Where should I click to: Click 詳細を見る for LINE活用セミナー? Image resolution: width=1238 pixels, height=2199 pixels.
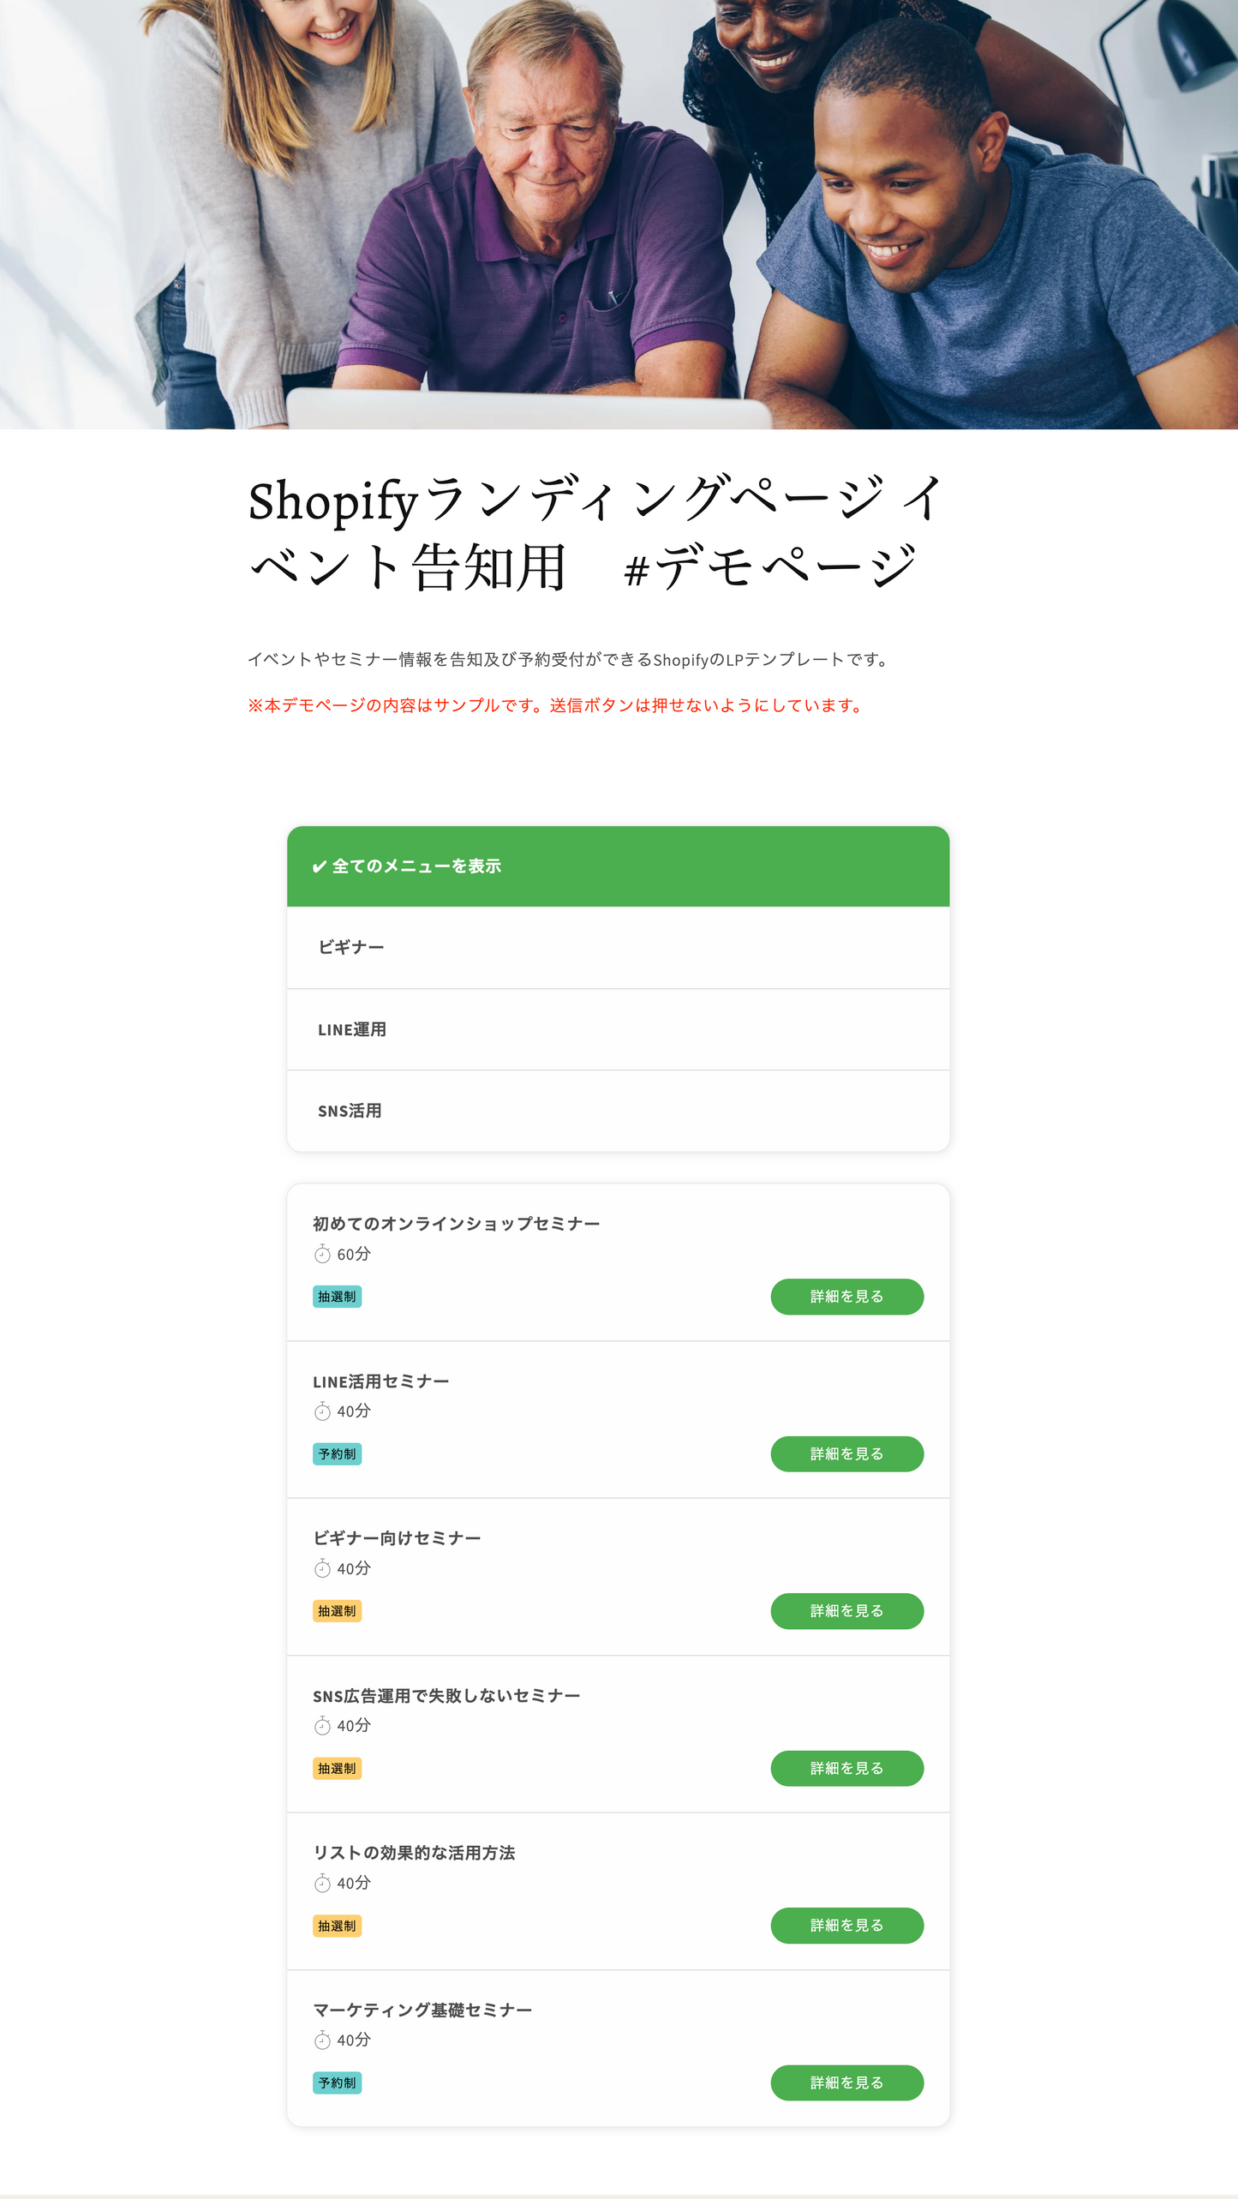(846, 1454)
